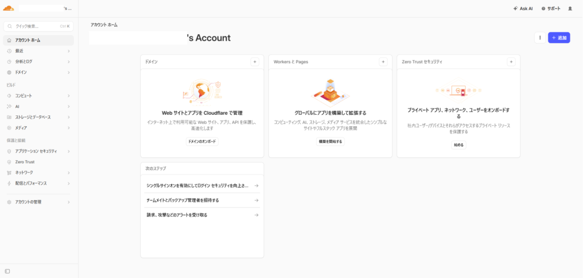583x278 pixels.
Task: Click the 構築を開始する button
Action: (330, 142)
